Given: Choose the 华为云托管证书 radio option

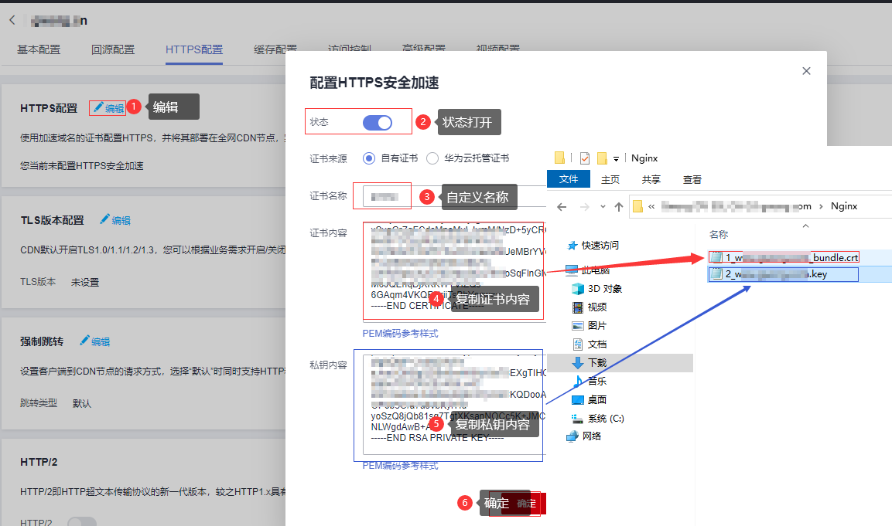Looking at the screenshot, I should [x=432, y=158].
